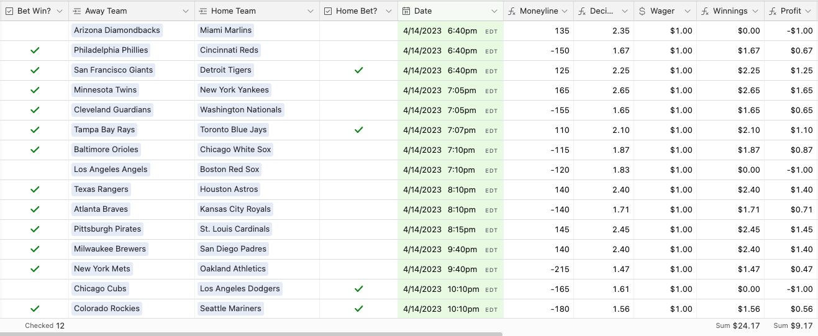Screen dimensions: 818x336
Task: Open the Date column dropdown menu
Action: 494,11
